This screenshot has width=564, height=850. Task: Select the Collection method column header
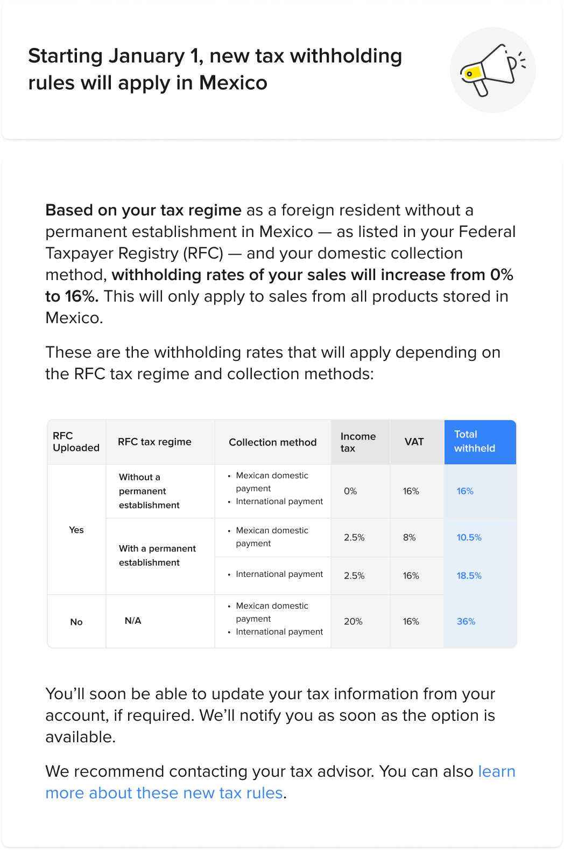tap(272, 442)
